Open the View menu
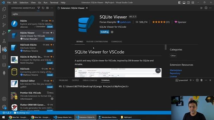 coord(33,3)
